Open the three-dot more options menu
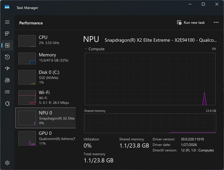This screenshot has width=224, height=170. (x=216, y=22)
